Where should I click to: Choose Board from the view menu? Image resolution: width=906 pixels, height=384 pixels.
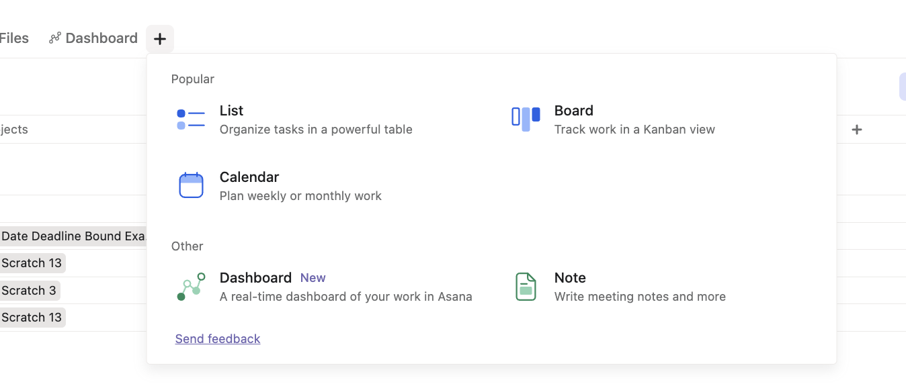click(x=573, y=111)
